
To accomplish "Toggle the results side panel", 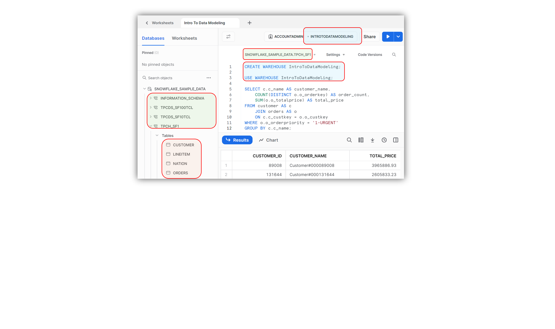I will 395,140.
